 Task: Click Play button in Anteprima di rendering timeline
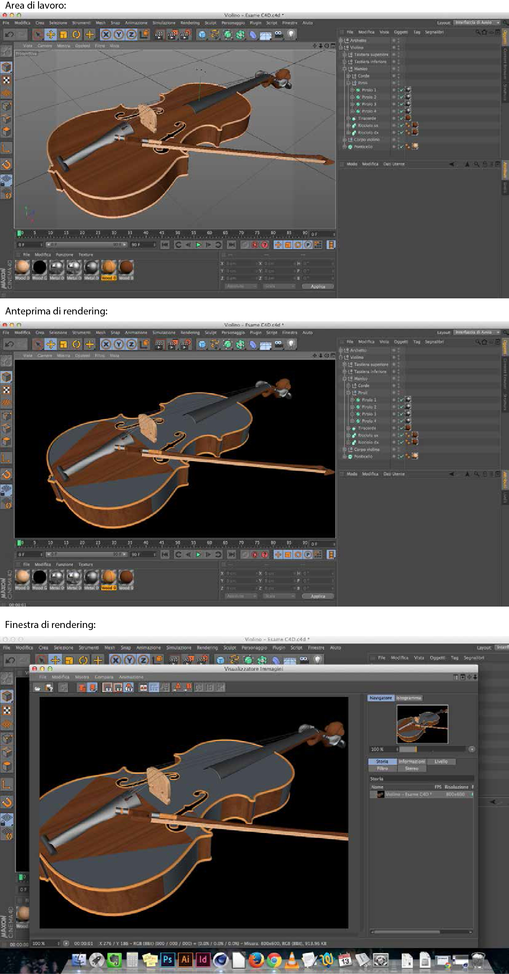tap(198, 555)
